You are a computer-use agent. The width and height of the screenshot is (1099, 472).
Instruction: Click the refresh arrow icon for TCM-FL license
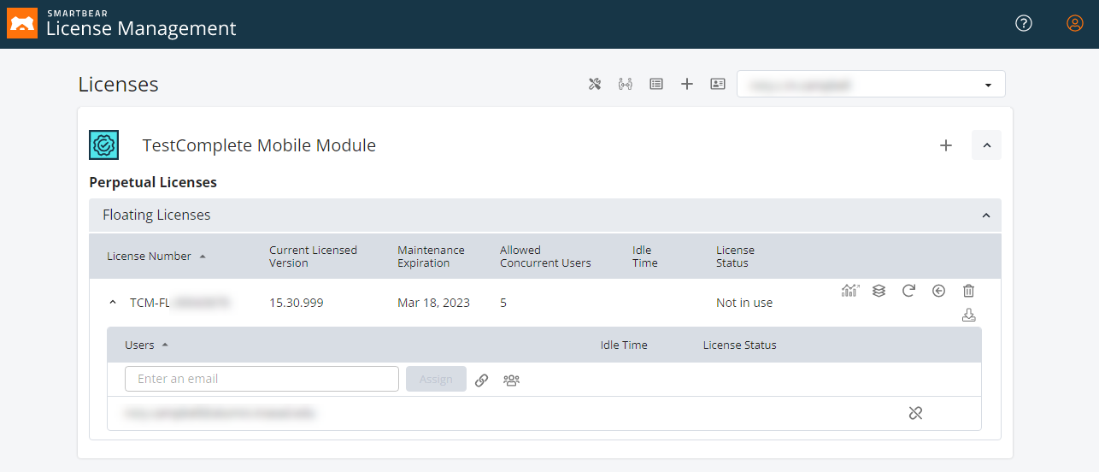(908, 291)
